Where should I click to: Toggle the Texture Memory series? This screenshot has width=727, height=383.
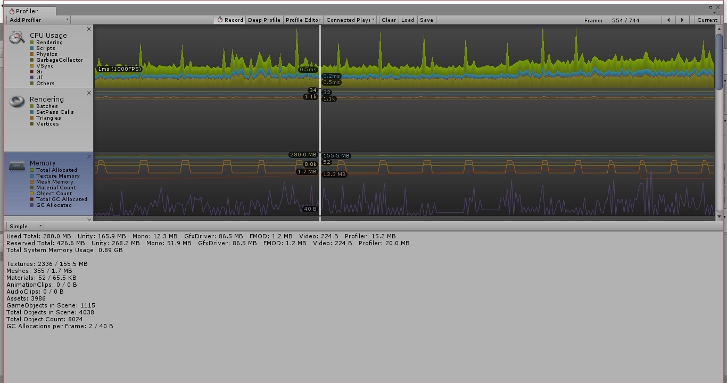32,176
